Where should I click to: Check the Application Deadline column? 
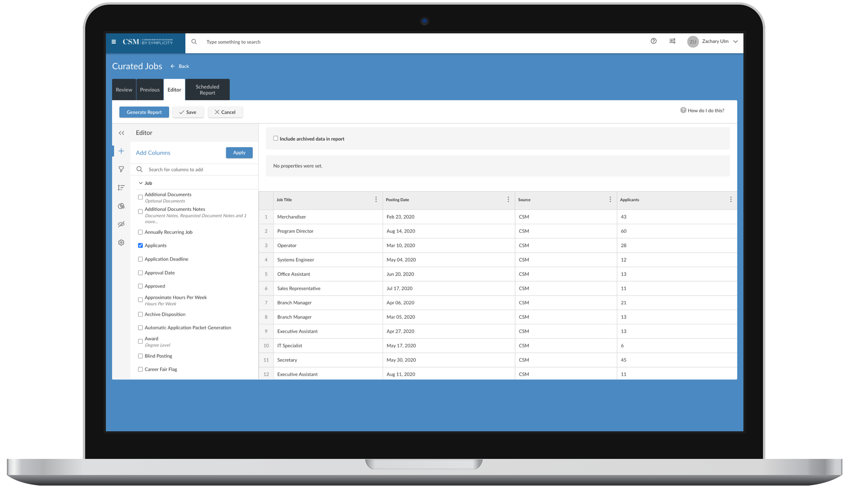coord(140,259)
